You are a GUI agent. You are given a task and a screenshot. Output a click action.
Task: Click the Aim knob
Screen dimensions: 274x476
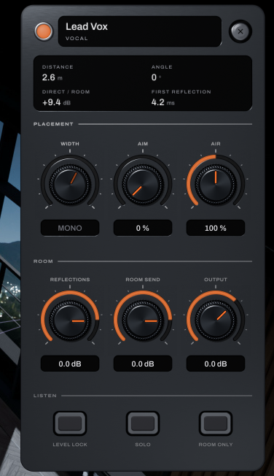point(143,184)
